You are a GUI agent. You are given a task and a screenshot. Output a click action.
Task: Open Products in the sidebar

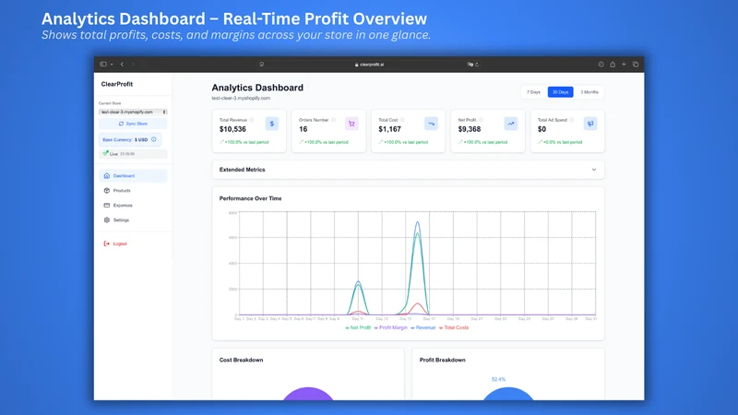133,191
